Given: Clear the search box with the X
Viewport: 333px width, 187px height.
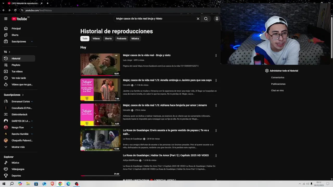Looking at the screenshot, I should (198, 19).
